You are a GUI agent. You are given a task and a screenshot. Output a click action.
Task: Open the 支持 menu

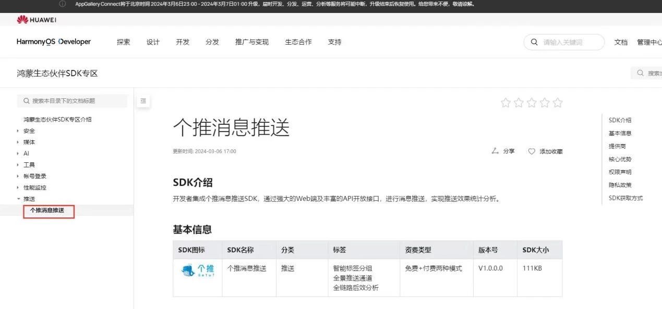click(x=334, y=42)
